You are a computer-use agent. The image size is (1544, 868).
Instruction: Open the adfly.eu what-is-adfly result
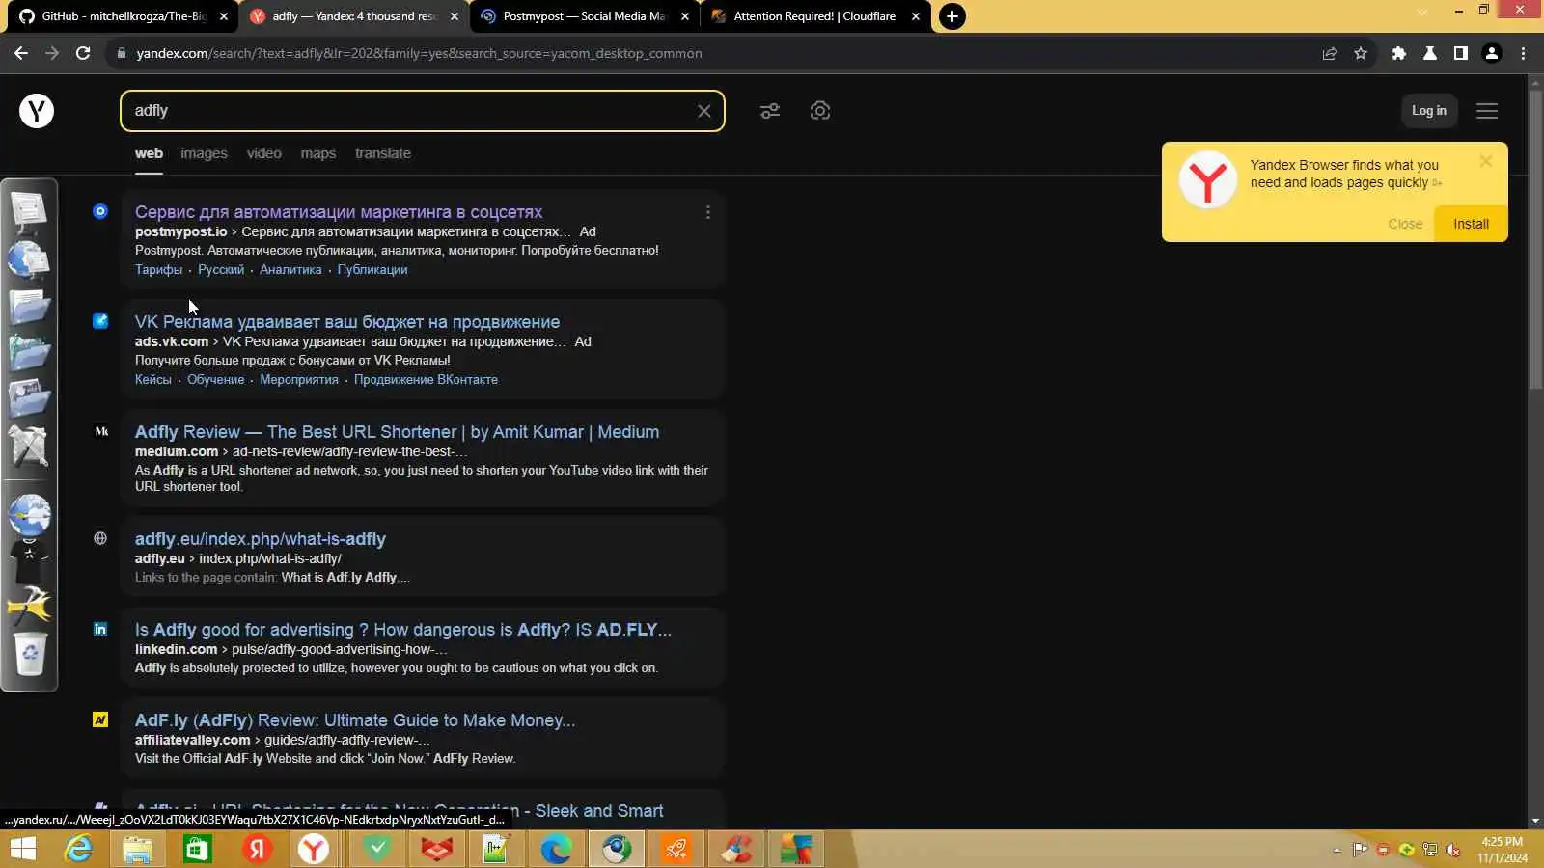pos(260,539)
